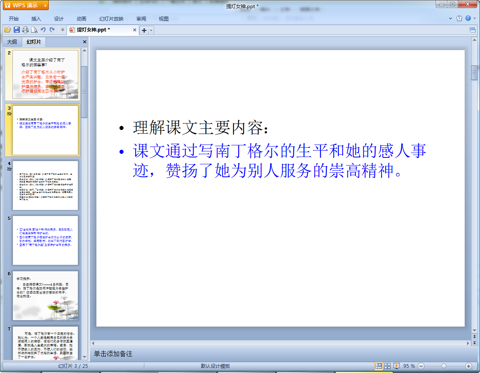Image resolution: width=480 pixels, height=373 pixels.
Task: Click main editor vertical scroll down arrow
Action: tap(474, 331)
